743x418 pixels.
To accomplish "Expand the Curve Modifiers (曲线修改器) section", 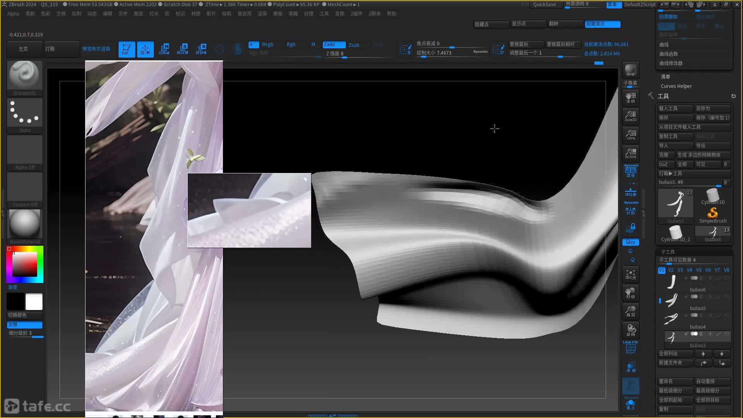I will click(671, 63).
